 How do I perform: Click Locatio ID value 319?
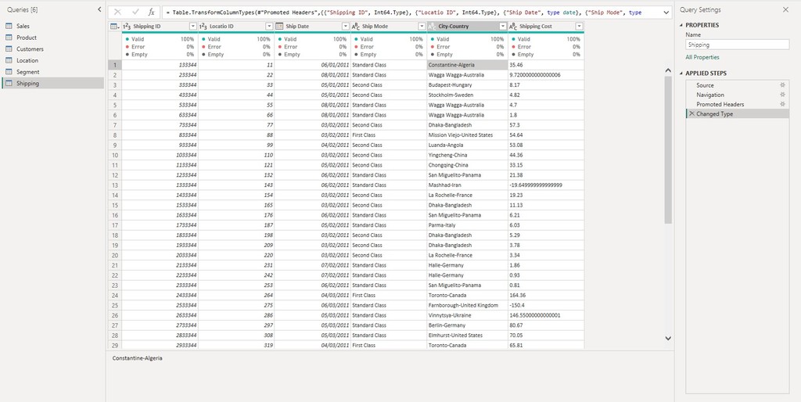click(x=236, y=346)
